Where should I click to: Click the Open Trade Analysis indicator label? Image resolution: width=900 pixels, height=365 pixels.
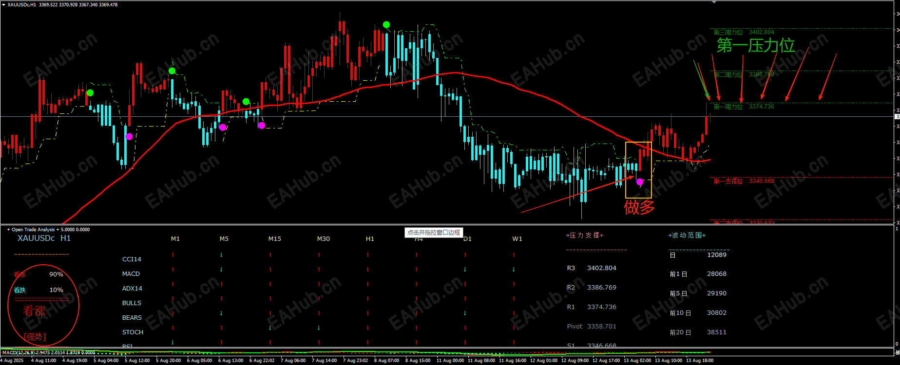[48, 230]
